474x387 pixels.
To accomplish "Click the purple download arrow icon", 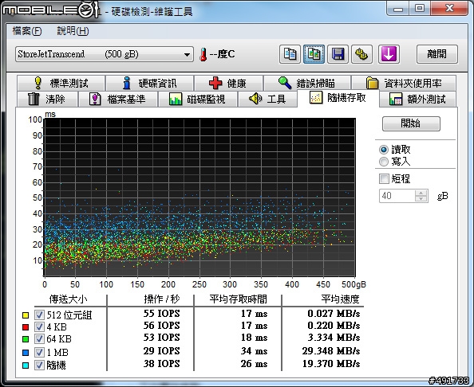I will click(x=389, y=54).
